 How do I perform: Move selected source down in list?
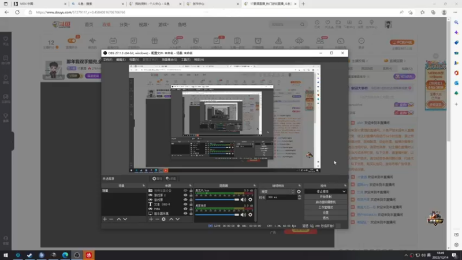click(178, 219)
